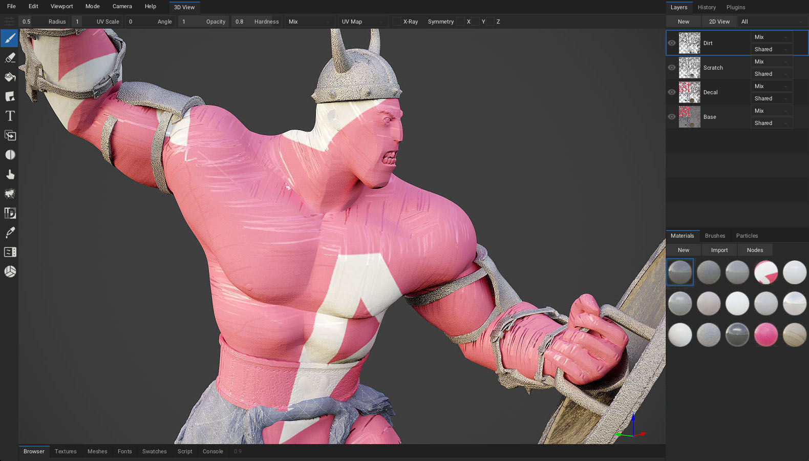
Task: Hide the Scratch layer
Action: 672,68
